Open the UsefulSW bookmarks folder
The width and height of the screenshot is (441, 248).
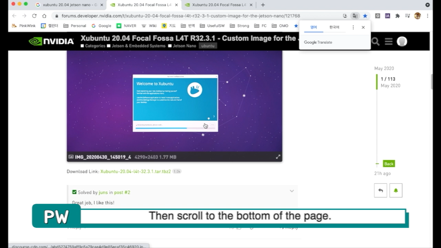213,26
